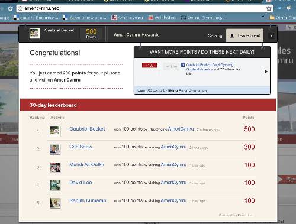Bookmark this page with the star icon
Screen dimensions: 296x224
pyautogui.click(x=269, y=8)
